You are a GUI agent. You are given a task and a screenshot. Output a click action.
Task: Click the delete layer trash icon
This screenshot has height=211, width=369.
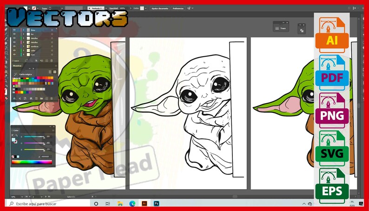click(x=52, y=60)
